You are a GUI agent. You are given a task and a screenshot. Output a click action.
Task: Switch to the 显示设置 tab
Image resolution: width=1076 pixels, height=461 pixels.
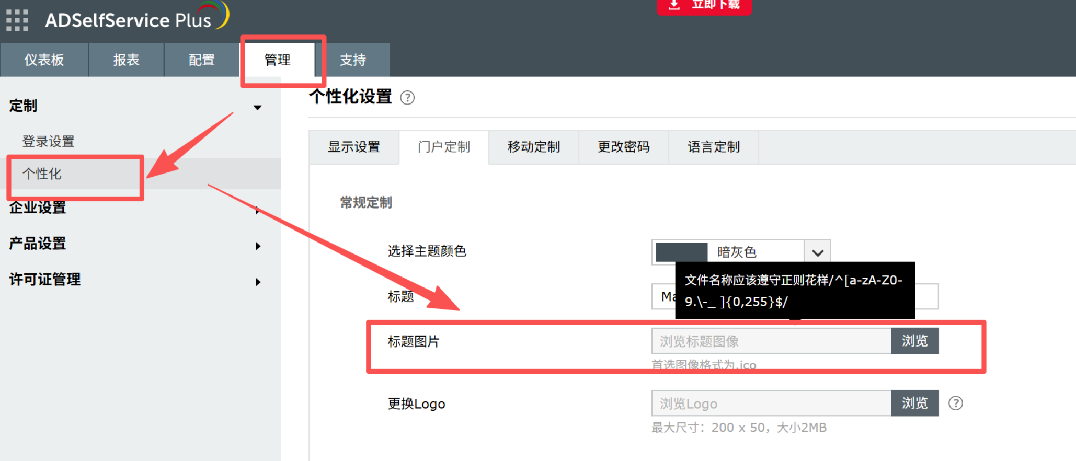tap(354, 147)
